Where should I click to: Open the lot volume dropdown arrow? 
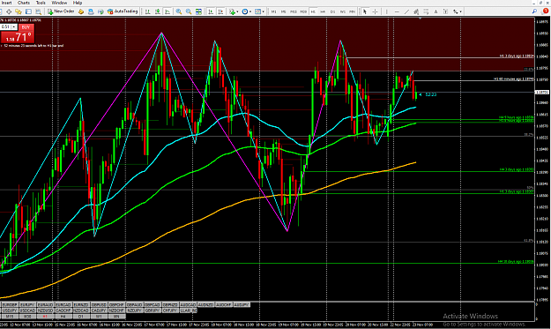click(x=14, y=27)
